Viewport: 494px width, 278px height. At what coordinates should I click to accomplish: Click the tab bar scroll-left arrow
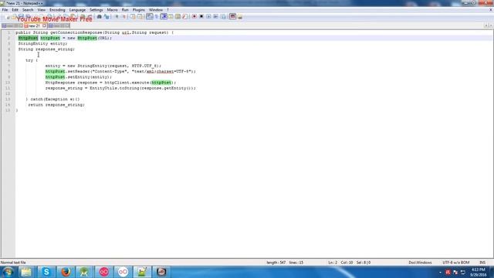pyautogui.click(x=486, y=25)
